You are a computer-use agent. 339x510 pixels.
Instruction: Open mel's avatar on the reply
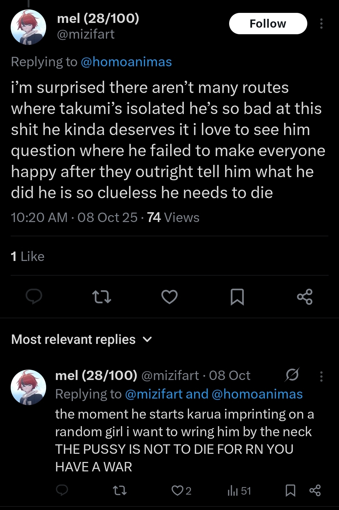tap(28, 387)
